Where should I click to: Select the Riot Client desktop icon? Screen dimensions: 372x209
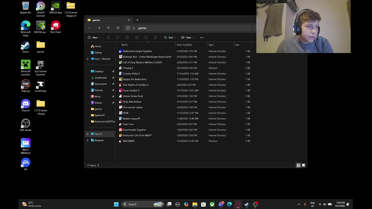coord(56,27)
